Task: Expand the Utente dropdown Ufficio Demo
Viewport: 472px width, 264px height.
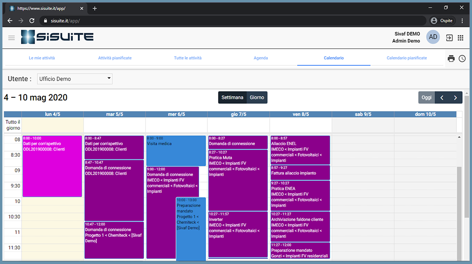Action: click(75, 79)
